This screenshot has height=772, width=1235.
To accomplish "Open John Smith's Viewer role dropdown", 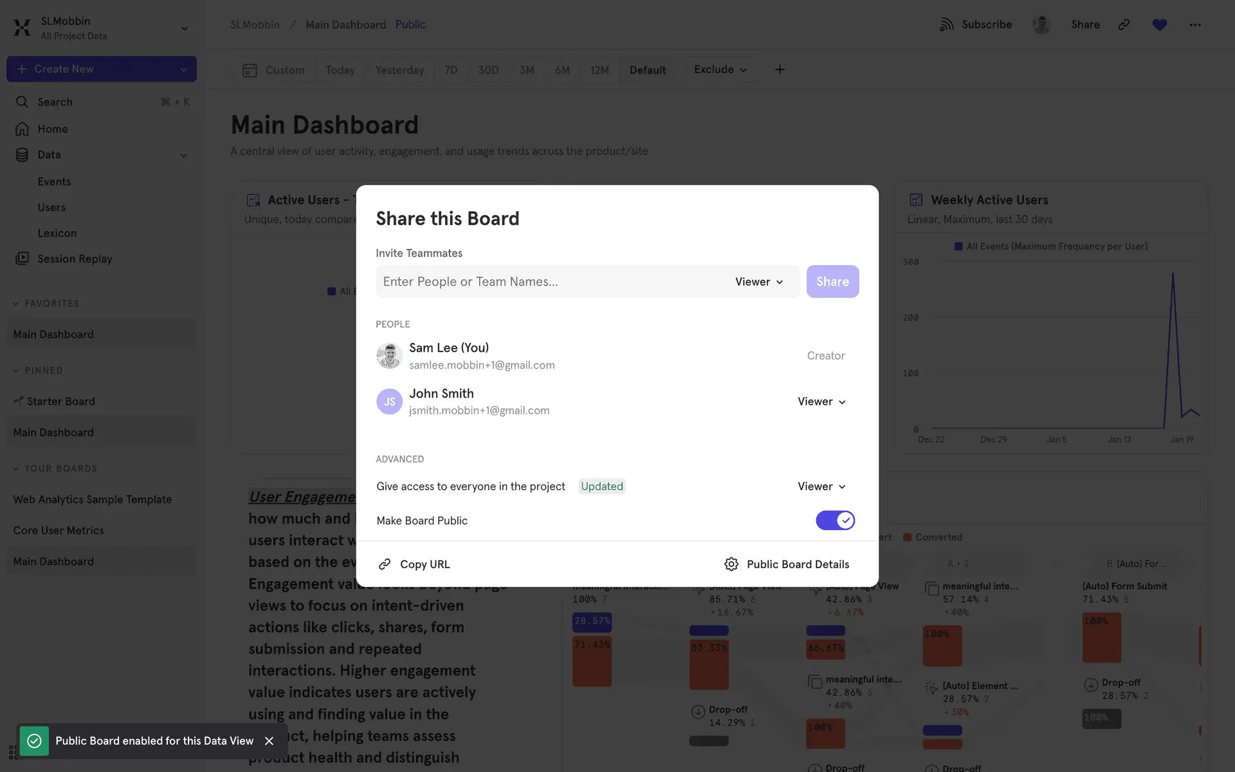I will point(821,401).
